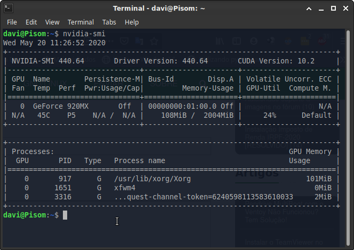Click the /usr/lib/xorg/Xorg process name
354x250 pixels.
(152, 179)
